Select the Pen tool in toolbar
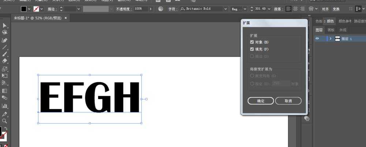 coord(4,40)
